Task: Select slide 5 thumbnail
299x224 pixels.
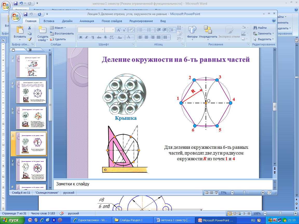Action: click(x=31, y=118)
